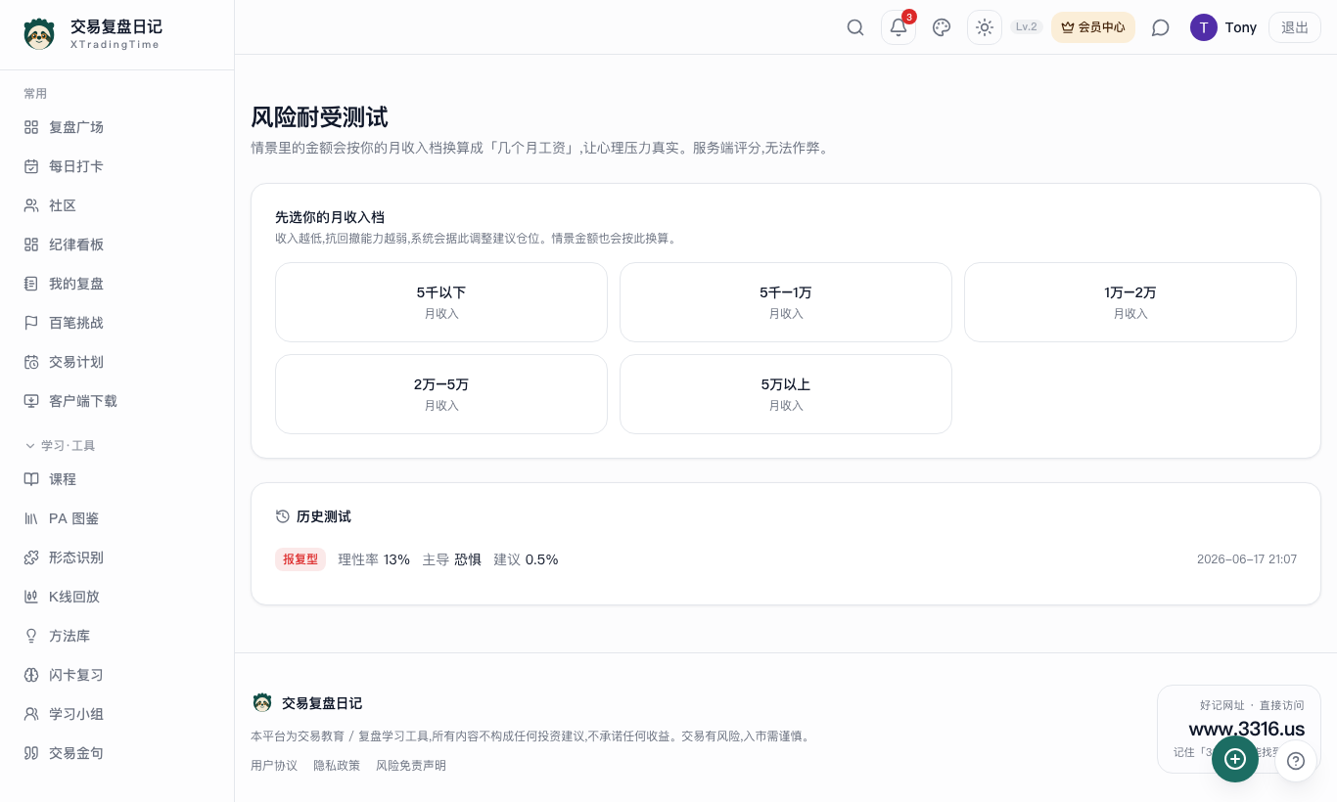Select the 1万—2万 monthly income option
Viewport: 1337px width, 802px height.
tap(1130, 302)
